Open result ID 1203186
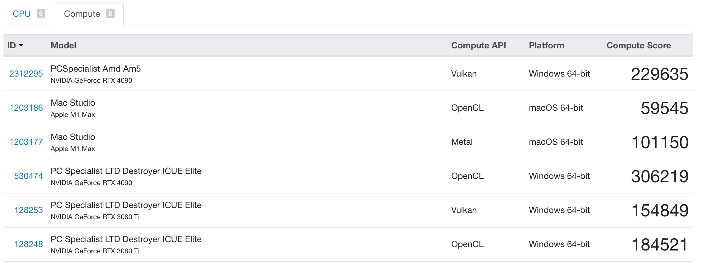705x266 pixels. [26, 108]
